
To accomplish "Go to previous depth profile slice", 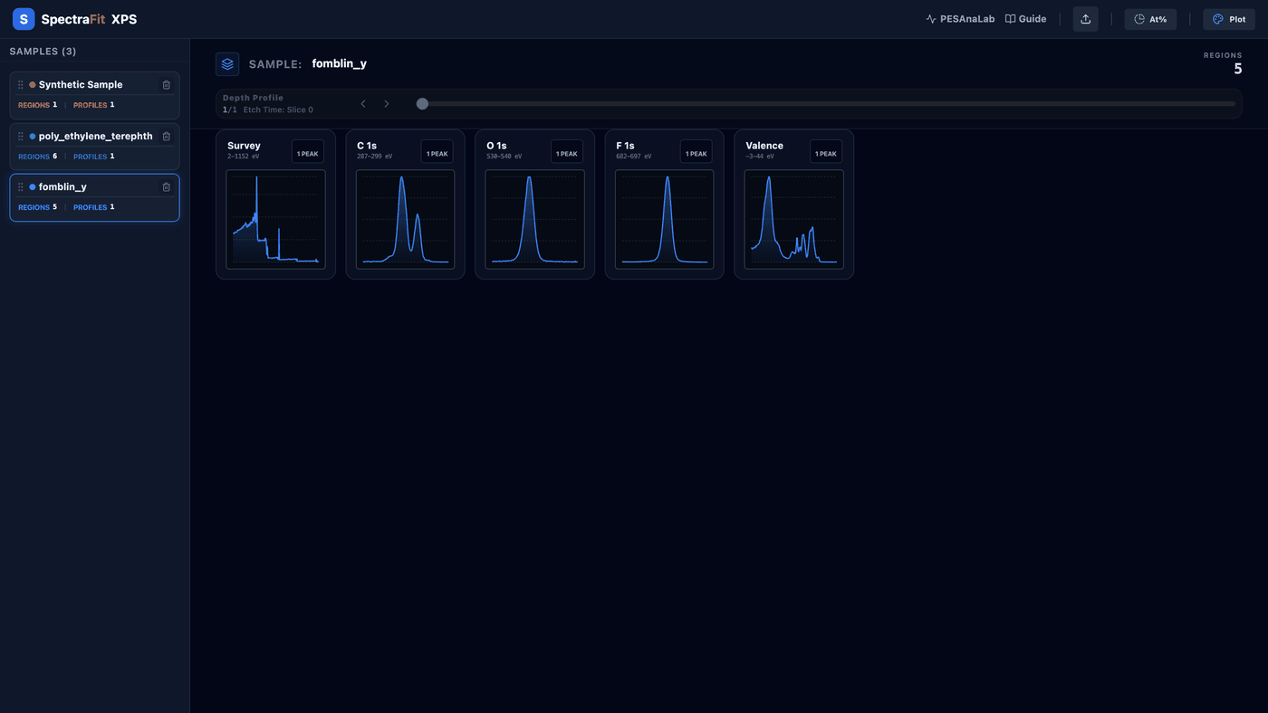I will point(363,104).
